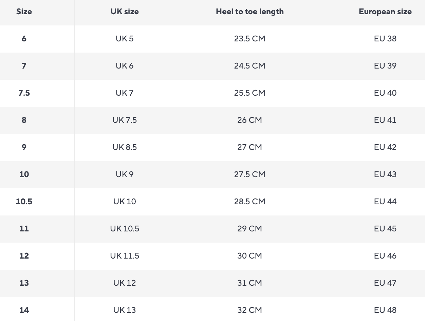Click the 32 CM length cell

tap(250, 310)
